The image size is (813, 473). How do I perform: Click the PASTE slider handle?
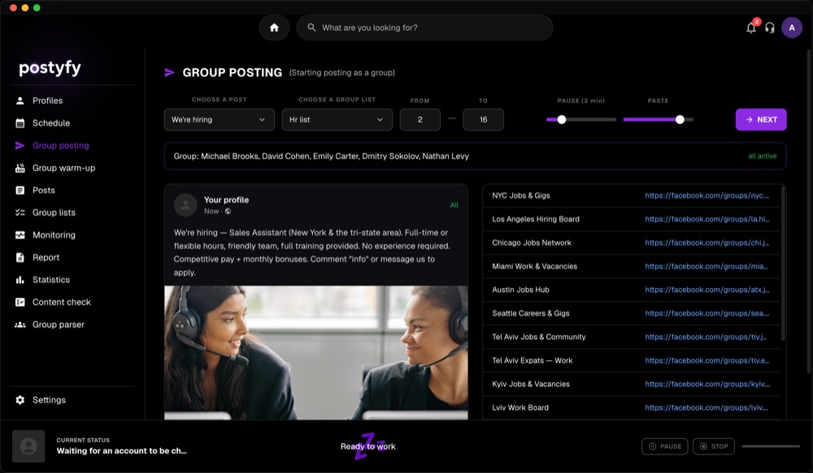(680, 119)
